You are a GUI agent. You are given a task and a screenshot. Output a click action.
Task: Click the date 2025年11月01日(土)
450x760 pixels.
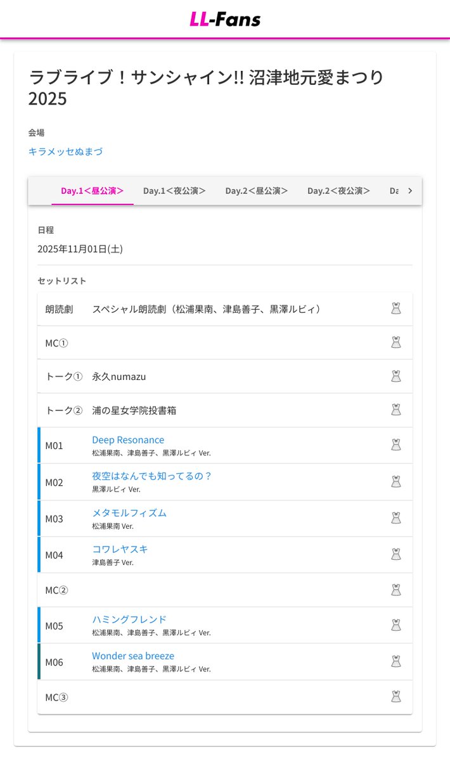tap(80, 249)
